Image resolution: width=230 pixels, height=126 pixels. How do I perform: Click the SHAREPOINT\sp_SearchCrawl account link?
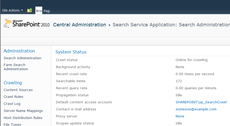(x=201, y=102)
